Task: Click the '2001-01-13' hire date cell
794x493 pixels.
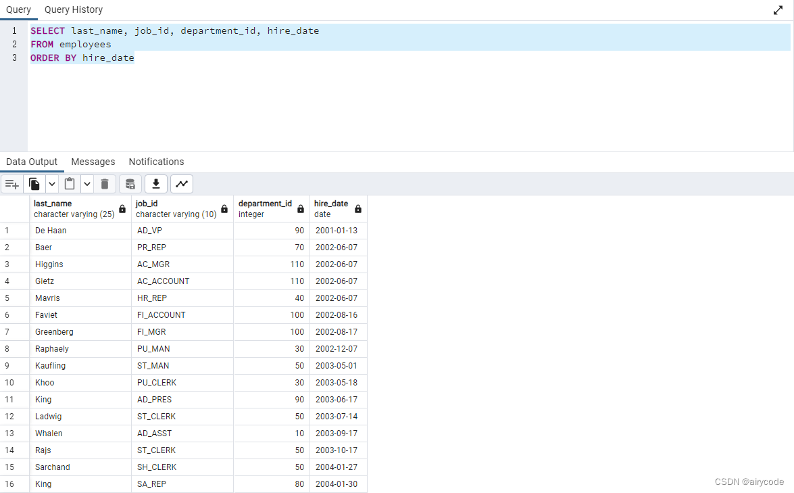Action: tap(339, 231)
